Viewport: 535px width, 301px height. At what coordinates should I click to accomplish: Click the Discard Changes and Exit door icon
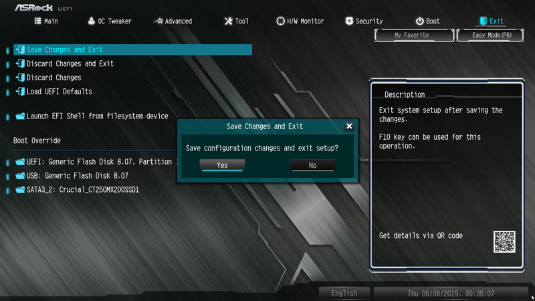click(x=20, y=64)
